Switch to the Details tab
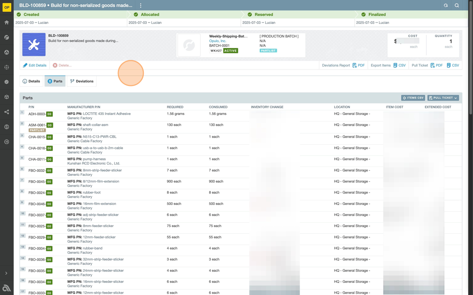This screenshot has height=295, width=473. [x=31, y=81]
